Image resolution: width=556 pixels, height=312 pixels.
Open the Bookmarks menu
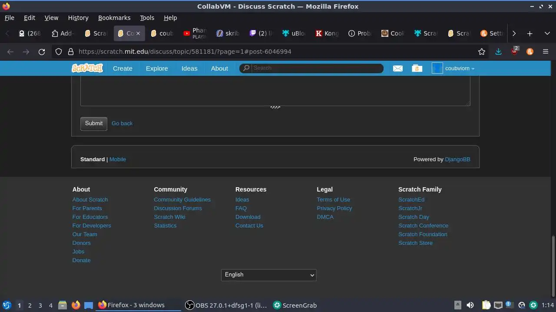[114, 18]
